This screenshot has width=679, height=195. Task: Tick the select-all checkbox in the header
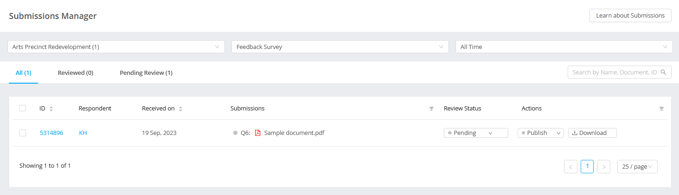pyautogui.click(x=23, y=108)
